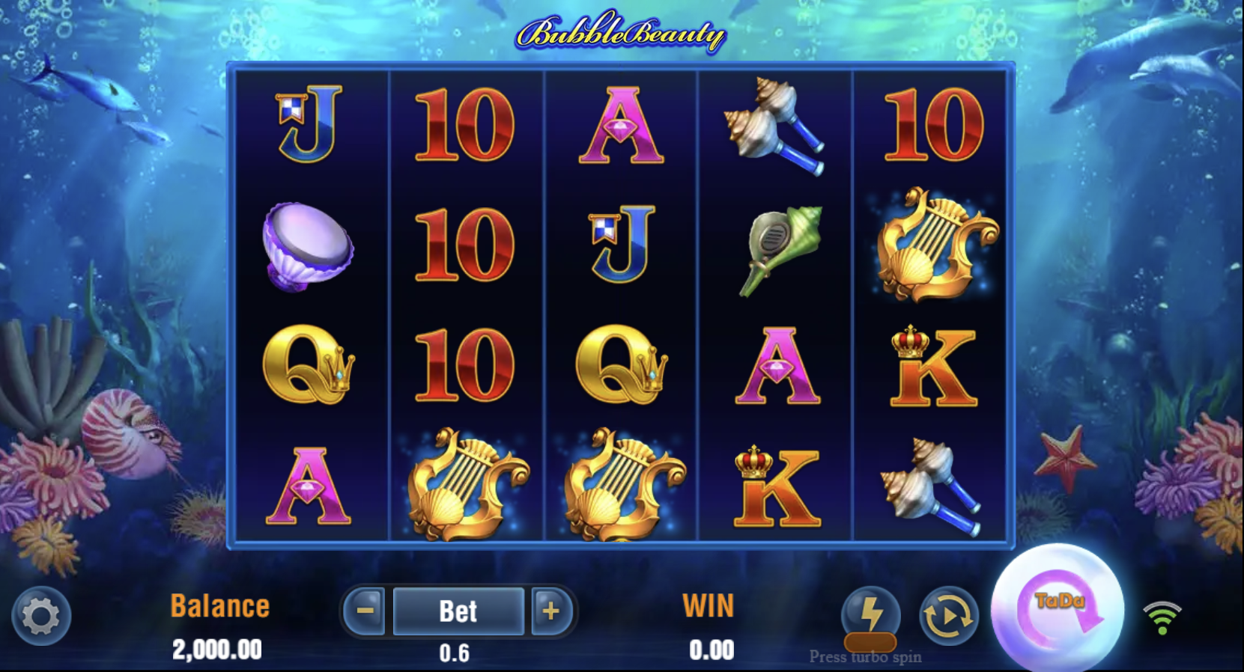Click the Bubble Beauty title logo
This screenshot has width=1244, height=672.
click(621, 32)
